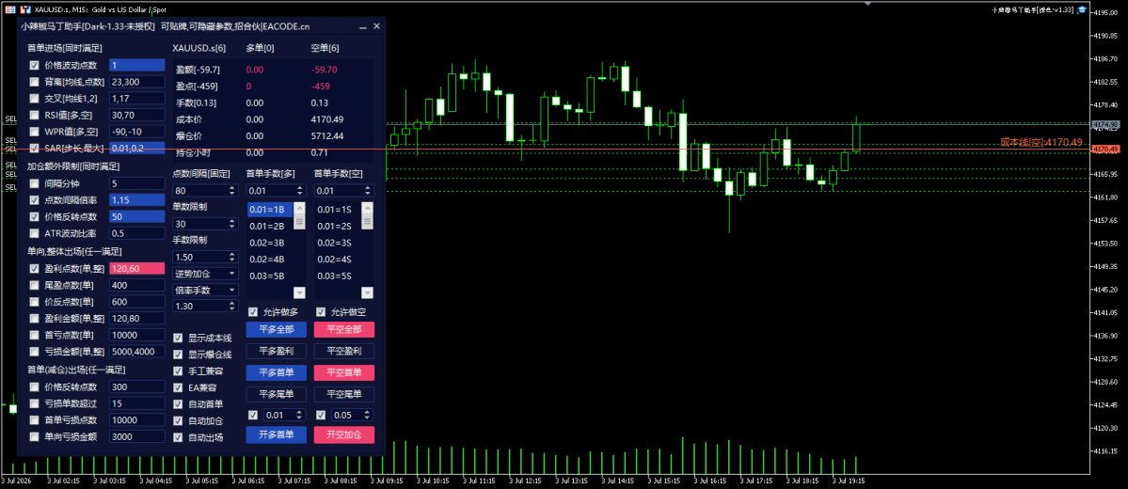Uncheck 价格反转点数 under 加仓额外限制
The height and width of the screenshot is (489, 1128).
tap(34, 216)
